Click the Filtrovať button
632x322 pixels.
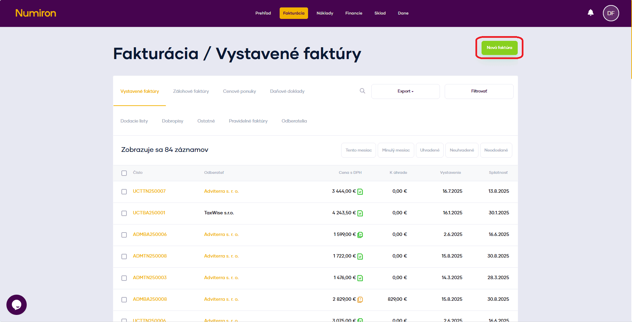tap(479, 91)
